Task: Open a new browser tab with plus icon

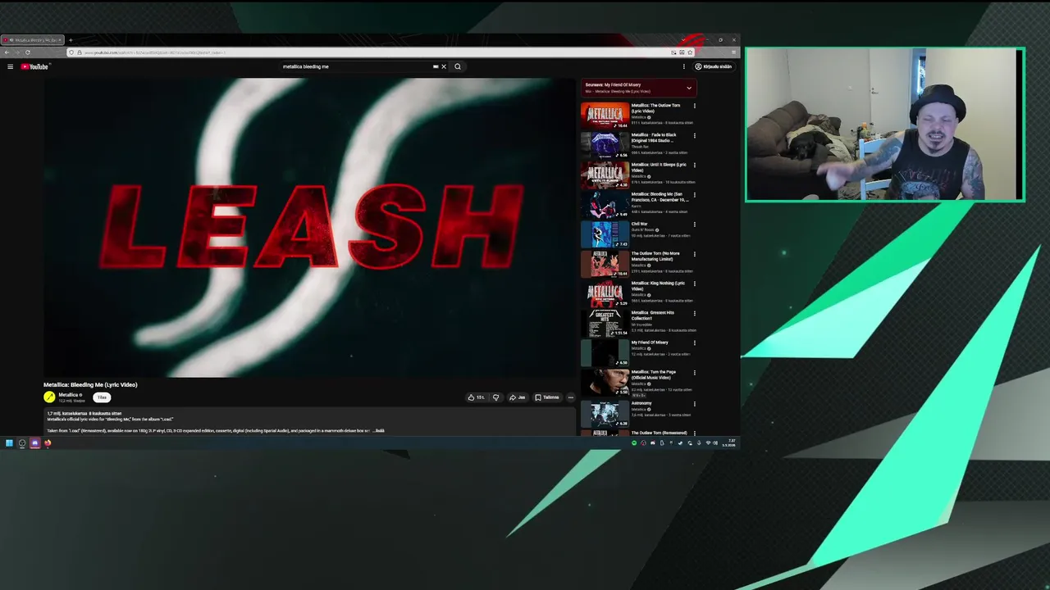Action: [71, 40]
